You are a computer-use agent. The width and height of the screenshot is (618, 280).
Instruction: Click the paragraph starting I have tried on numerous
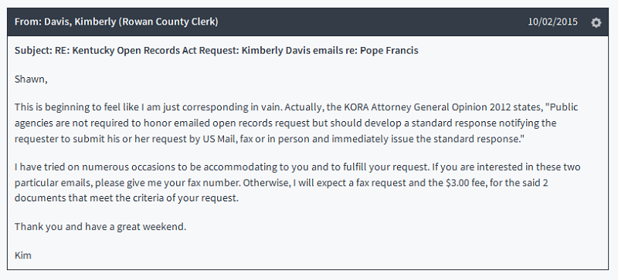[297, 182]
